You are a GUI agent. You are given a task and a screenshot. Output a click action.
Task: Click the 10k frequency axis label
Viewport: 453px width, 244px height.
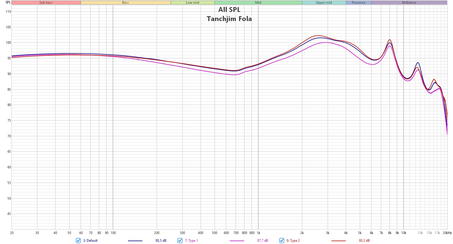click(x=404, y=233)
